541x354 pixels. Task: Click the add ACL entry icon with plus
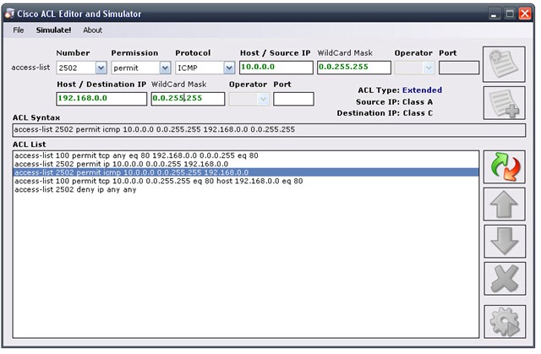[504, 103]
